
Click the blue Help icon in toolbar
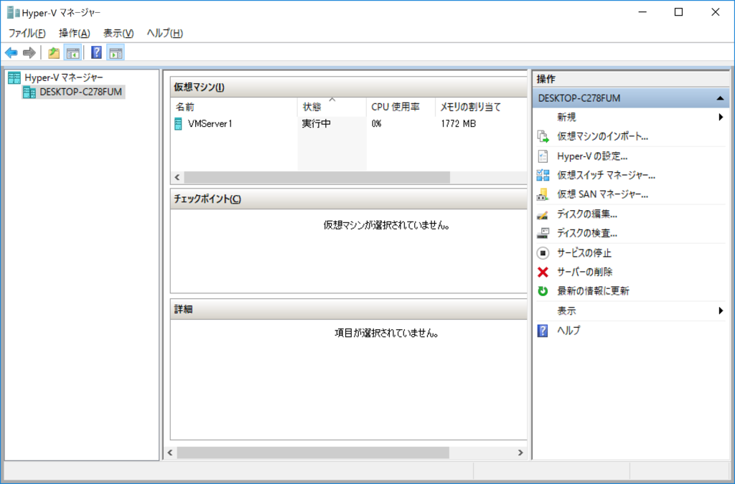[96, 52]
